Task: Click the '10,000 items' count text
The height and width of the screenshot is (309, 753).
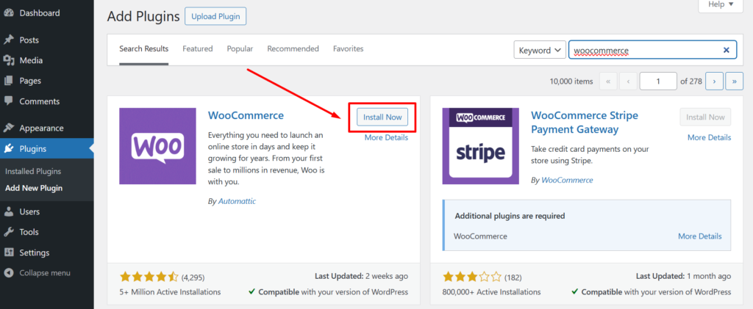Action: pos(571,81)
